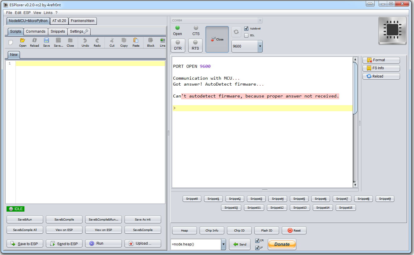This screenshot has height=255, width=414.
Task: Uncheck the LF line ending option
Action: (258, 248)
